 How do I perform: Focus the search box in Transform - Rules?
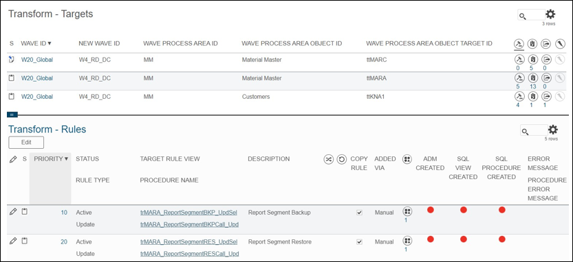pyautogui.click(x=534, y=130)
